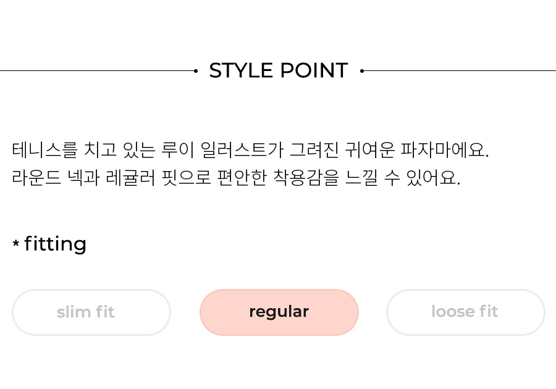Click the word 테니스를 in the description

[44, 149]
